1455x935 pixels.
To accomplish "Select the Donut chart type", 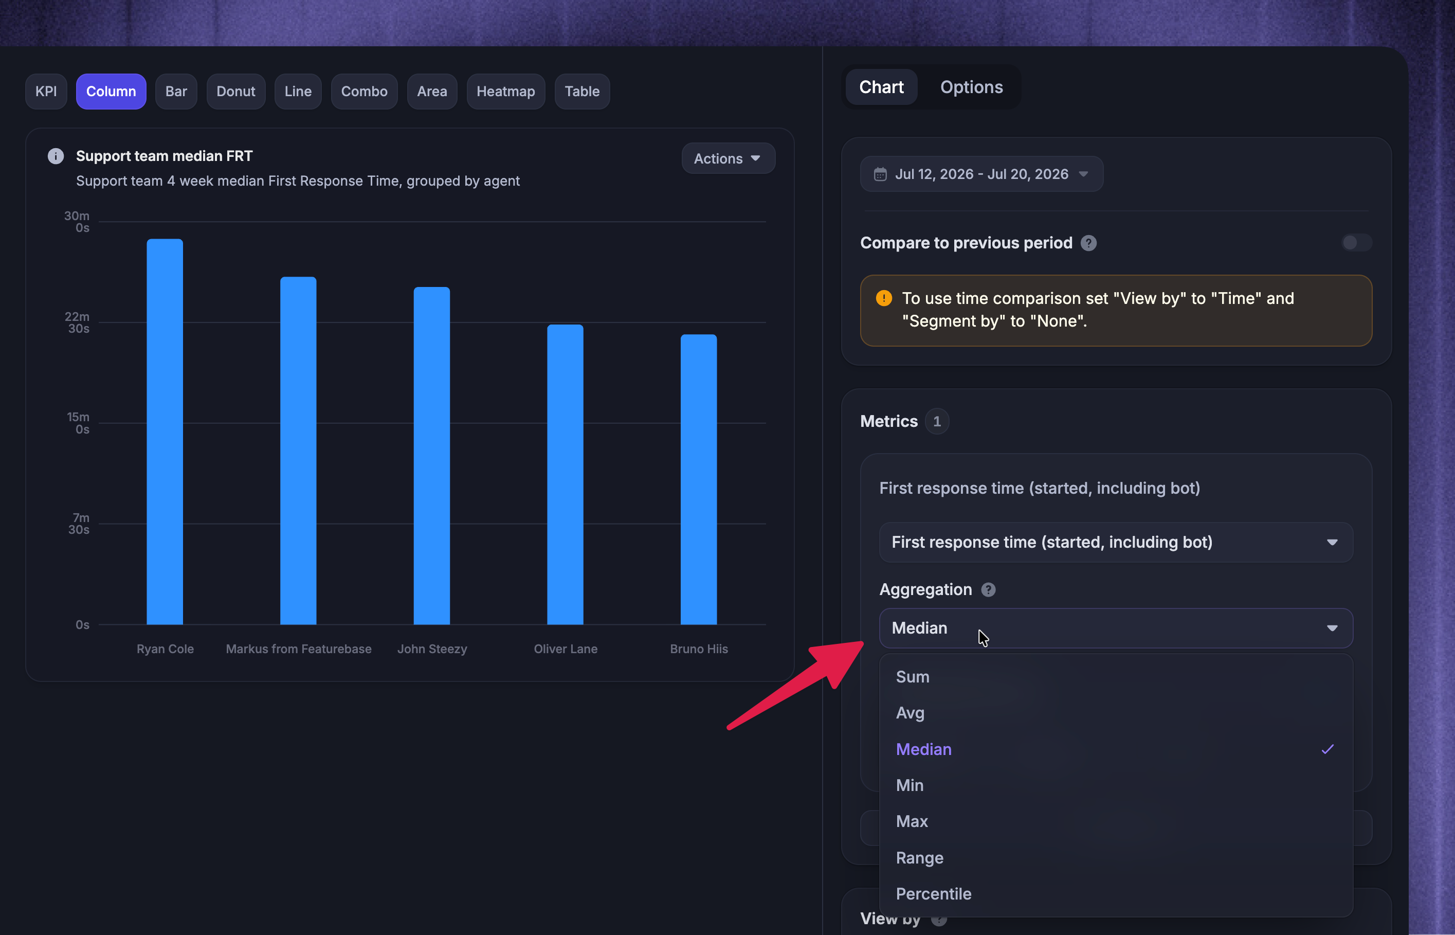I will click(x=236, y=92).
